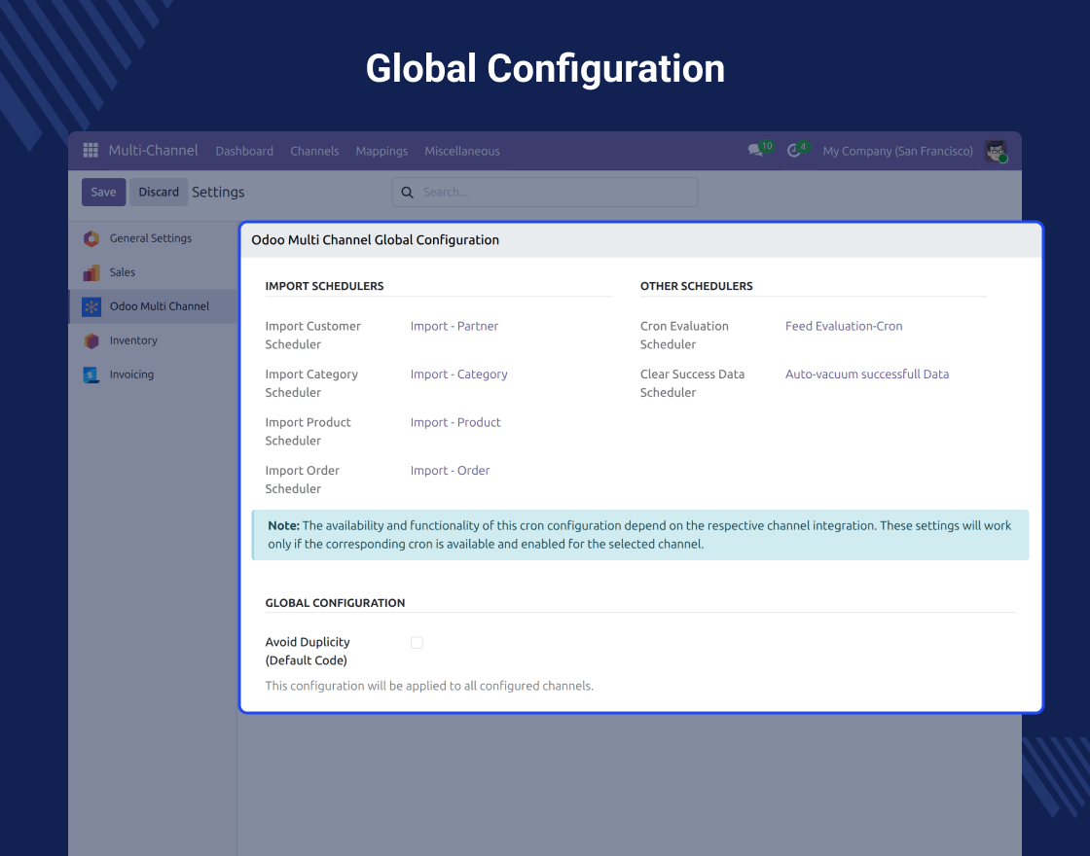Click the Settings breadcrumb title
This screenshot has width=1090, height=856.
coord(218,192)
